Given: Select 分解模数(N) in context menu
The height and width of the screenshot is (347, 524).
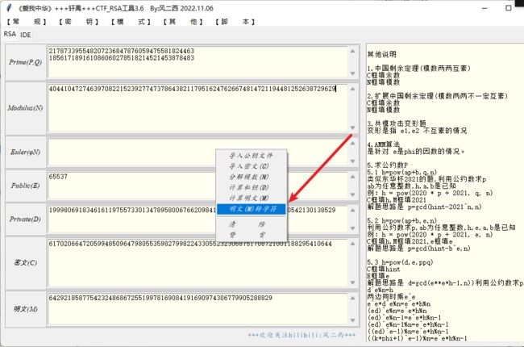Looking at the screenshot, I should (x=251, y=176).
